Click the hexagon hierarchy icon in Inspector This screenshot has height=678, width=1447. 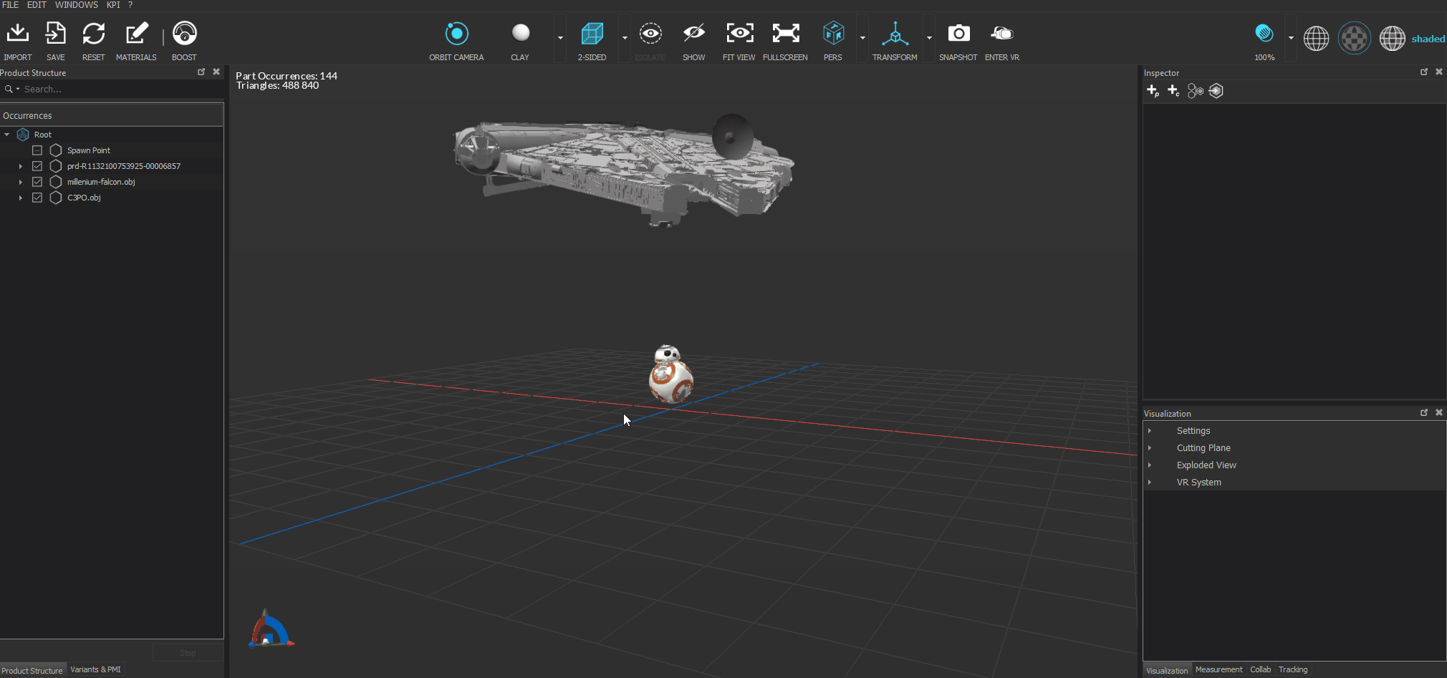coord(1196,91)
